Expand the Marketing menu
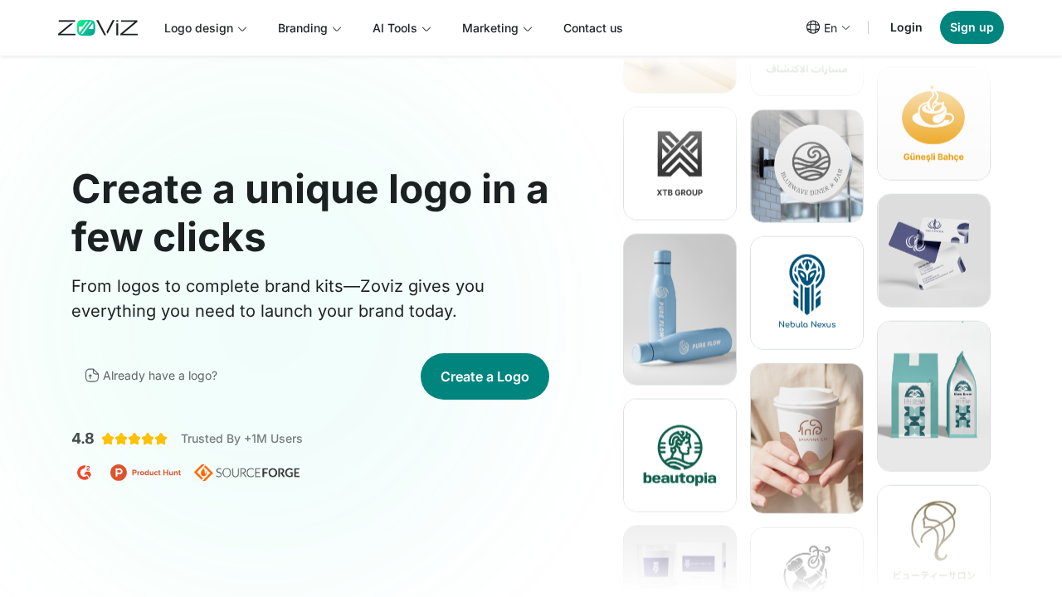The image size is (1062, 597). [x=497, y=28]
